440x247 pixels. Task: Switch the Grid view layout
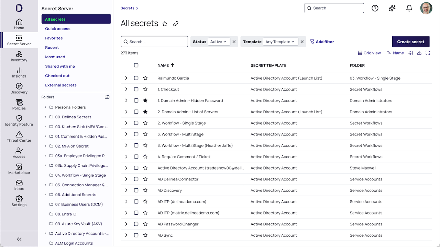(370, 53)
